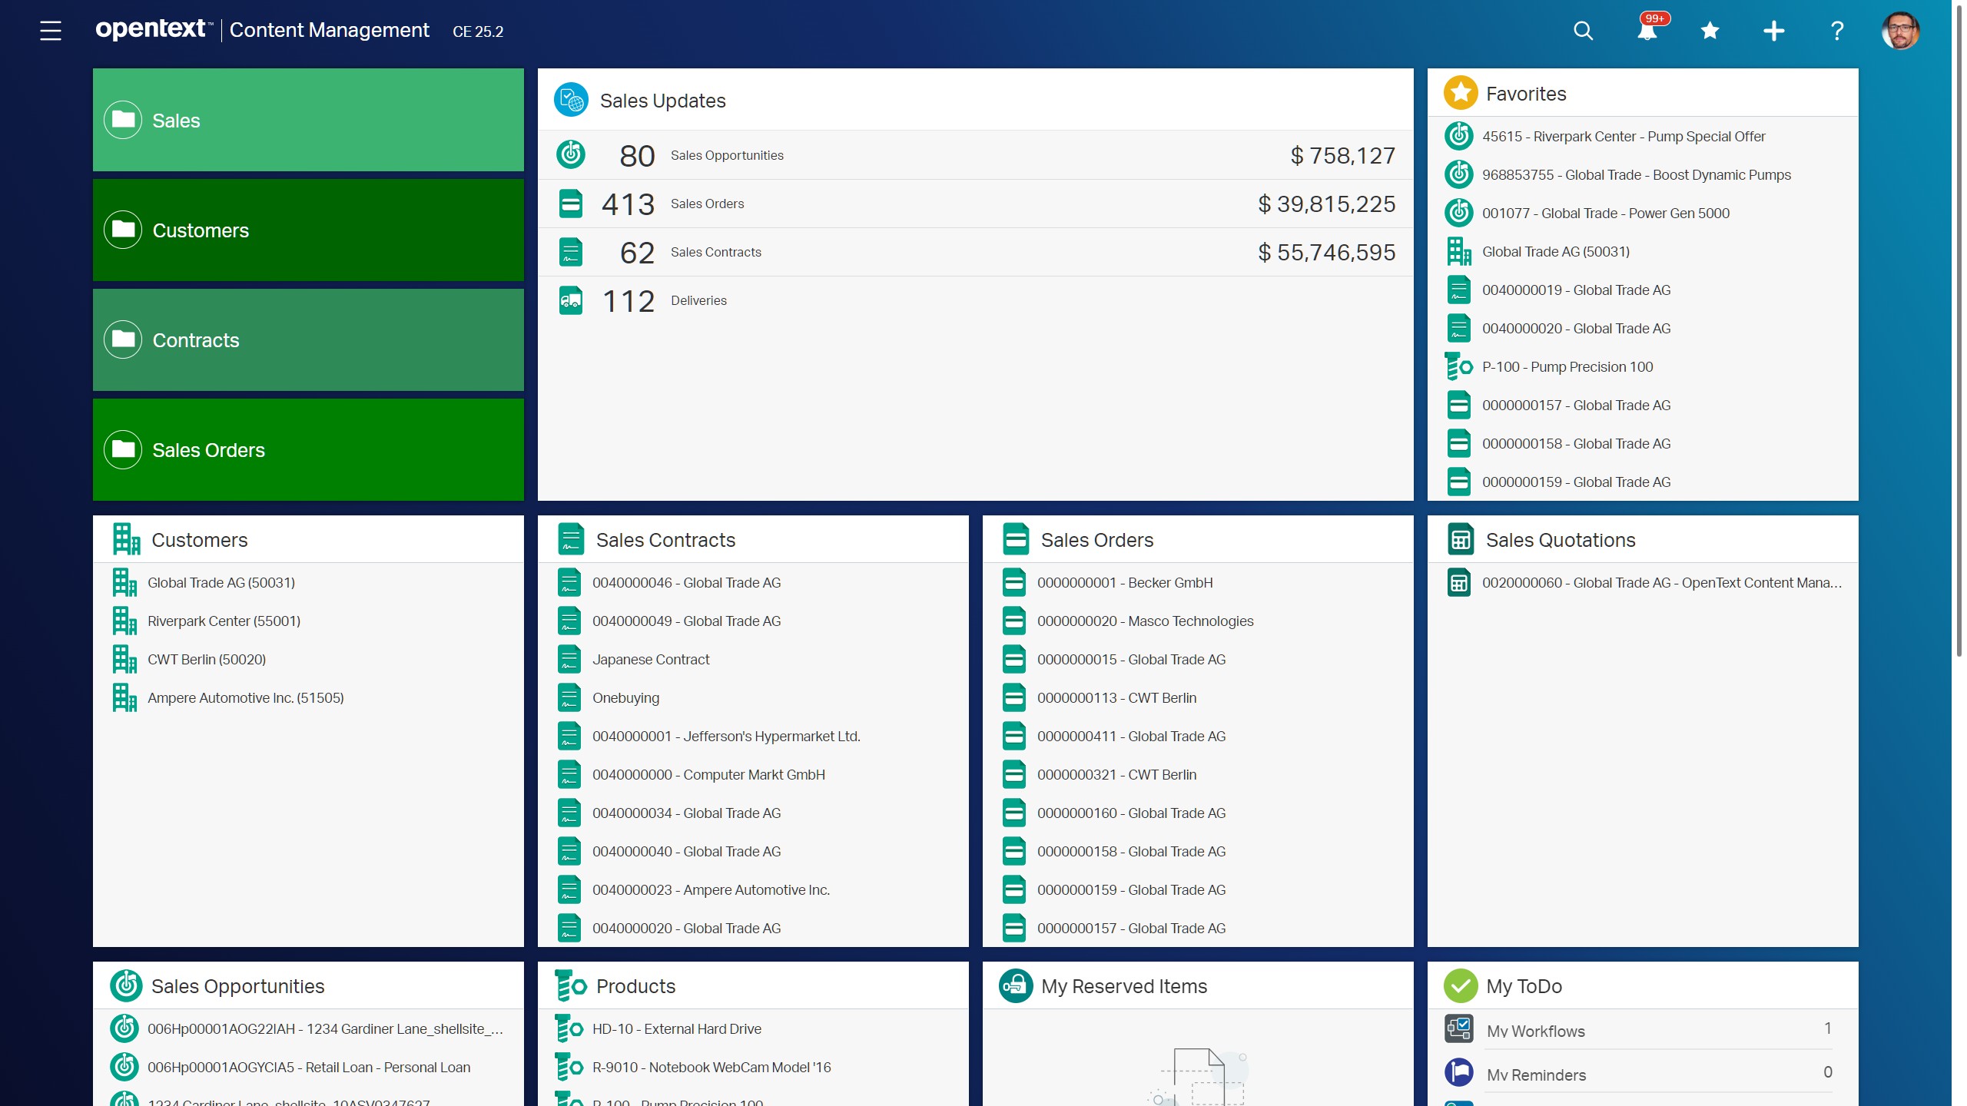The width and height of the screenshot is (1967, 1106).
Task: Open sales order 0000000411 - Global Trade AG
Action: 1198,736
